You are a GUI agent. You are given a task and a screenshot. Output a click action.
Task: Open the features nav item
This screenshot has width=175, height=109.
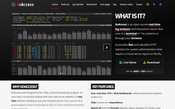click(x=65, y=4)
